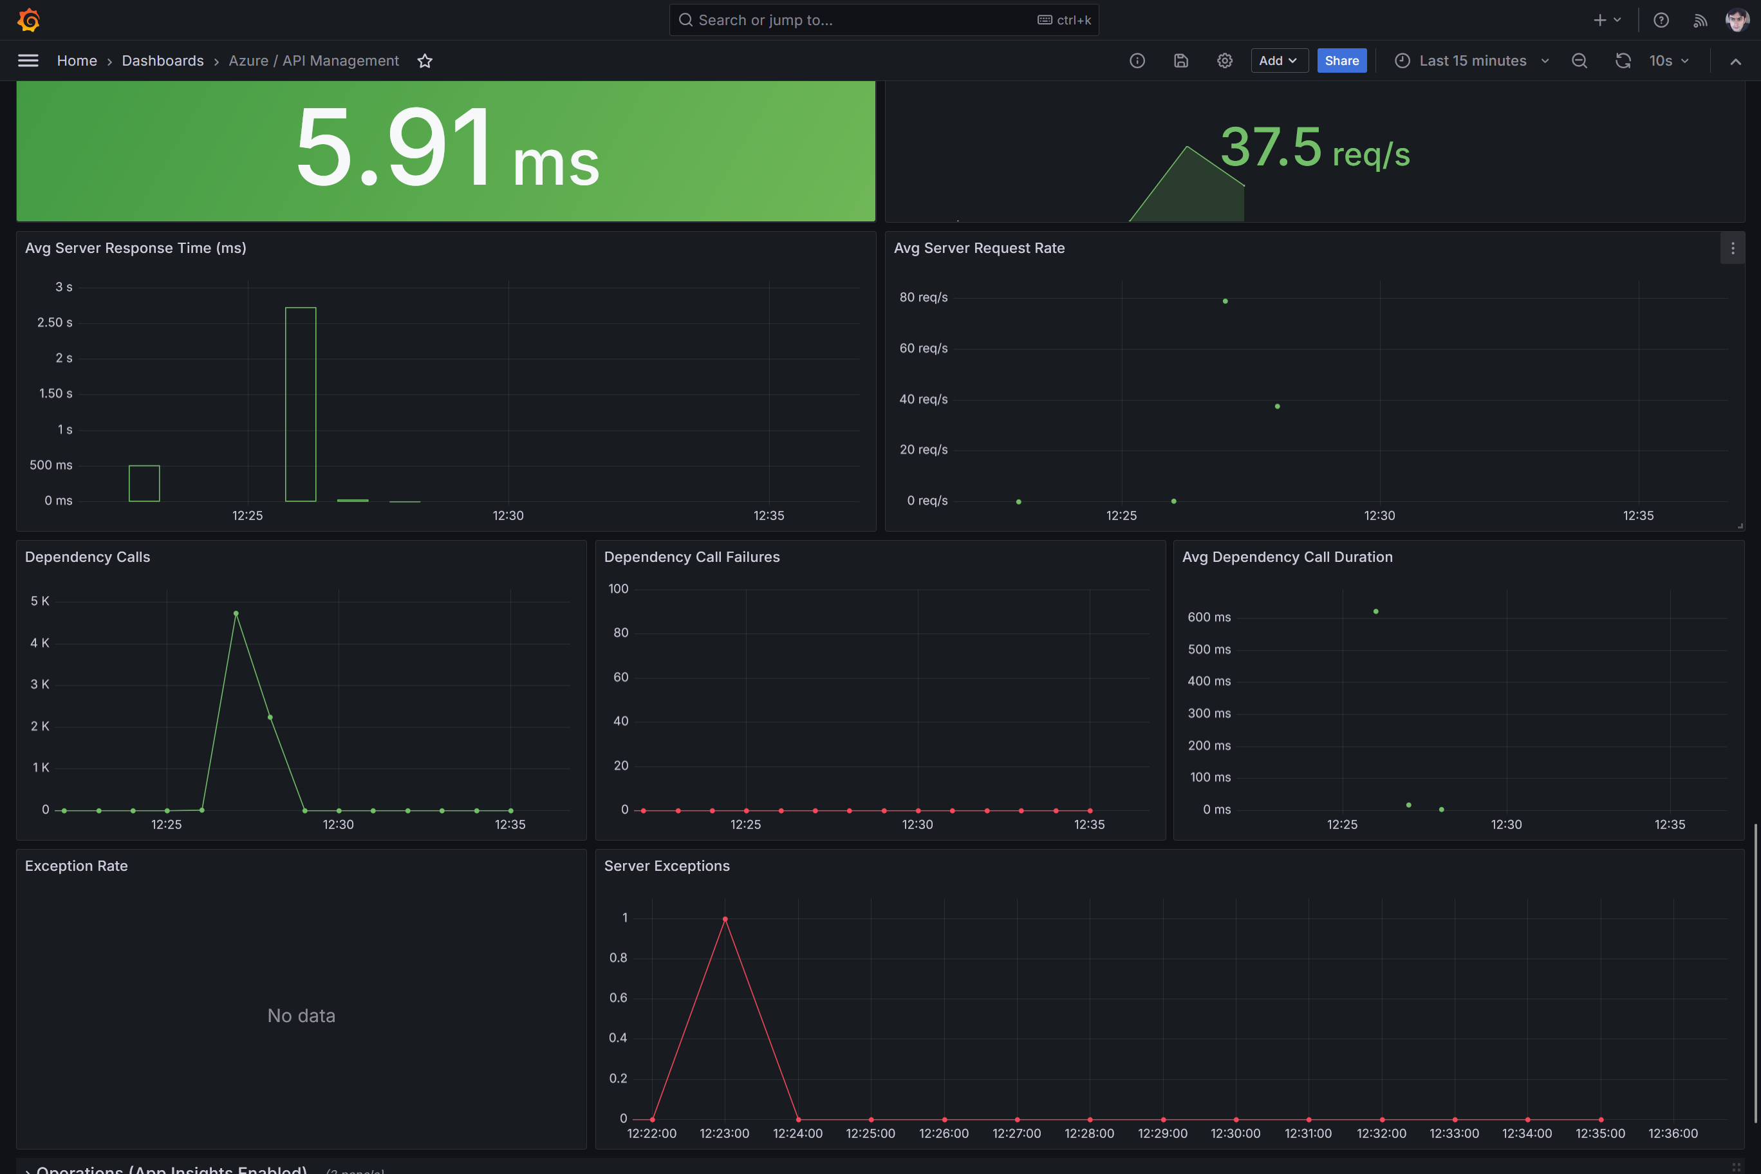Click the Home breadcrumb link
Viewport: 1761px width, 1174px height.
click(x=77, y=61)
